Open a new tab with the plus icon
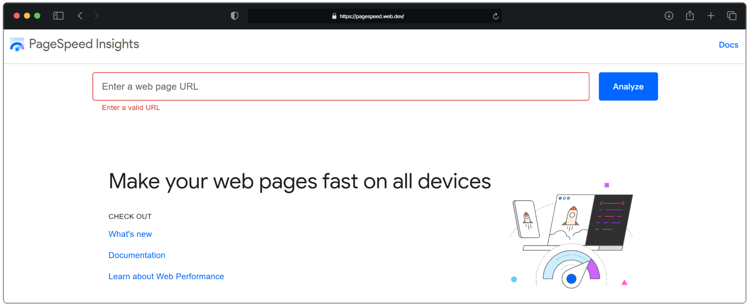This screenshot has height=307, width=751. click(711, 16)
